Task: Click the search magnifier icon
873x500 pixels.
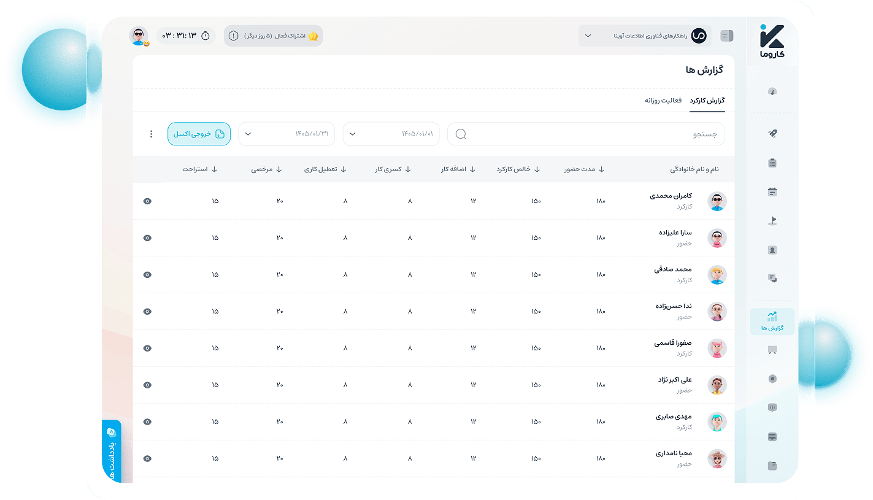Action: [461, 134]
